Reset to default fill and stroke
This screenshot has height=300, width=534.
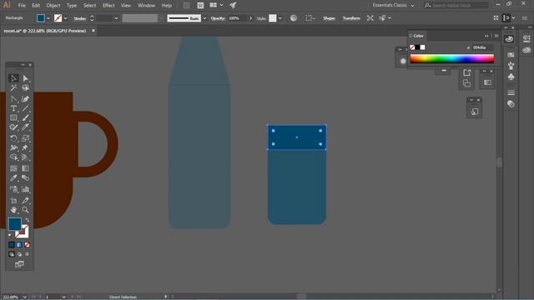[10, 235]
